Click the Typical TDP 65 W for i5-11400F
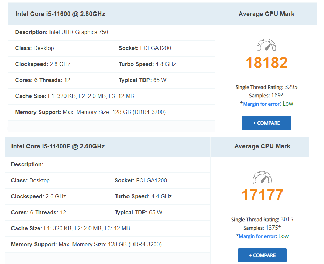 pos(138,212)
